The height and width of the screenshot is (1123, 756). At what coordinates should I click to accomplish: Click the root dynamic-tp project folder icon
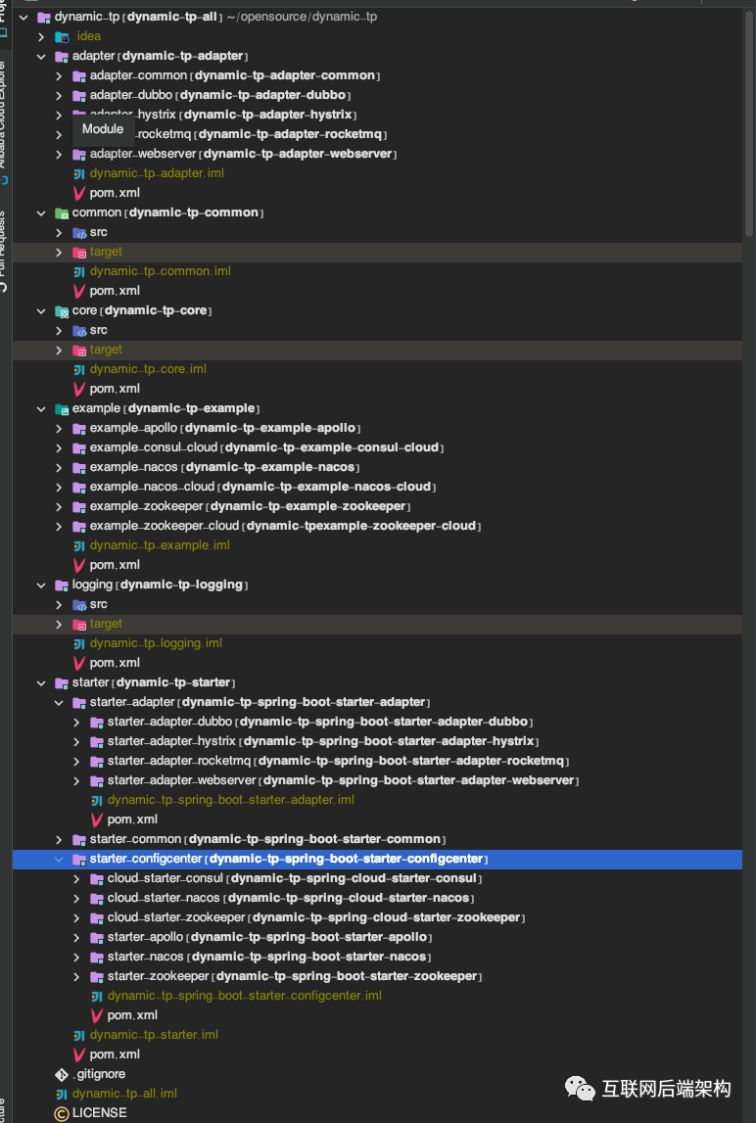click(x=44, y=17)
